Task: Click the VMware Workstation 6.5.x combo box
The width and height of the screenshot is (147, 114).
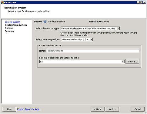Action: 77,39
